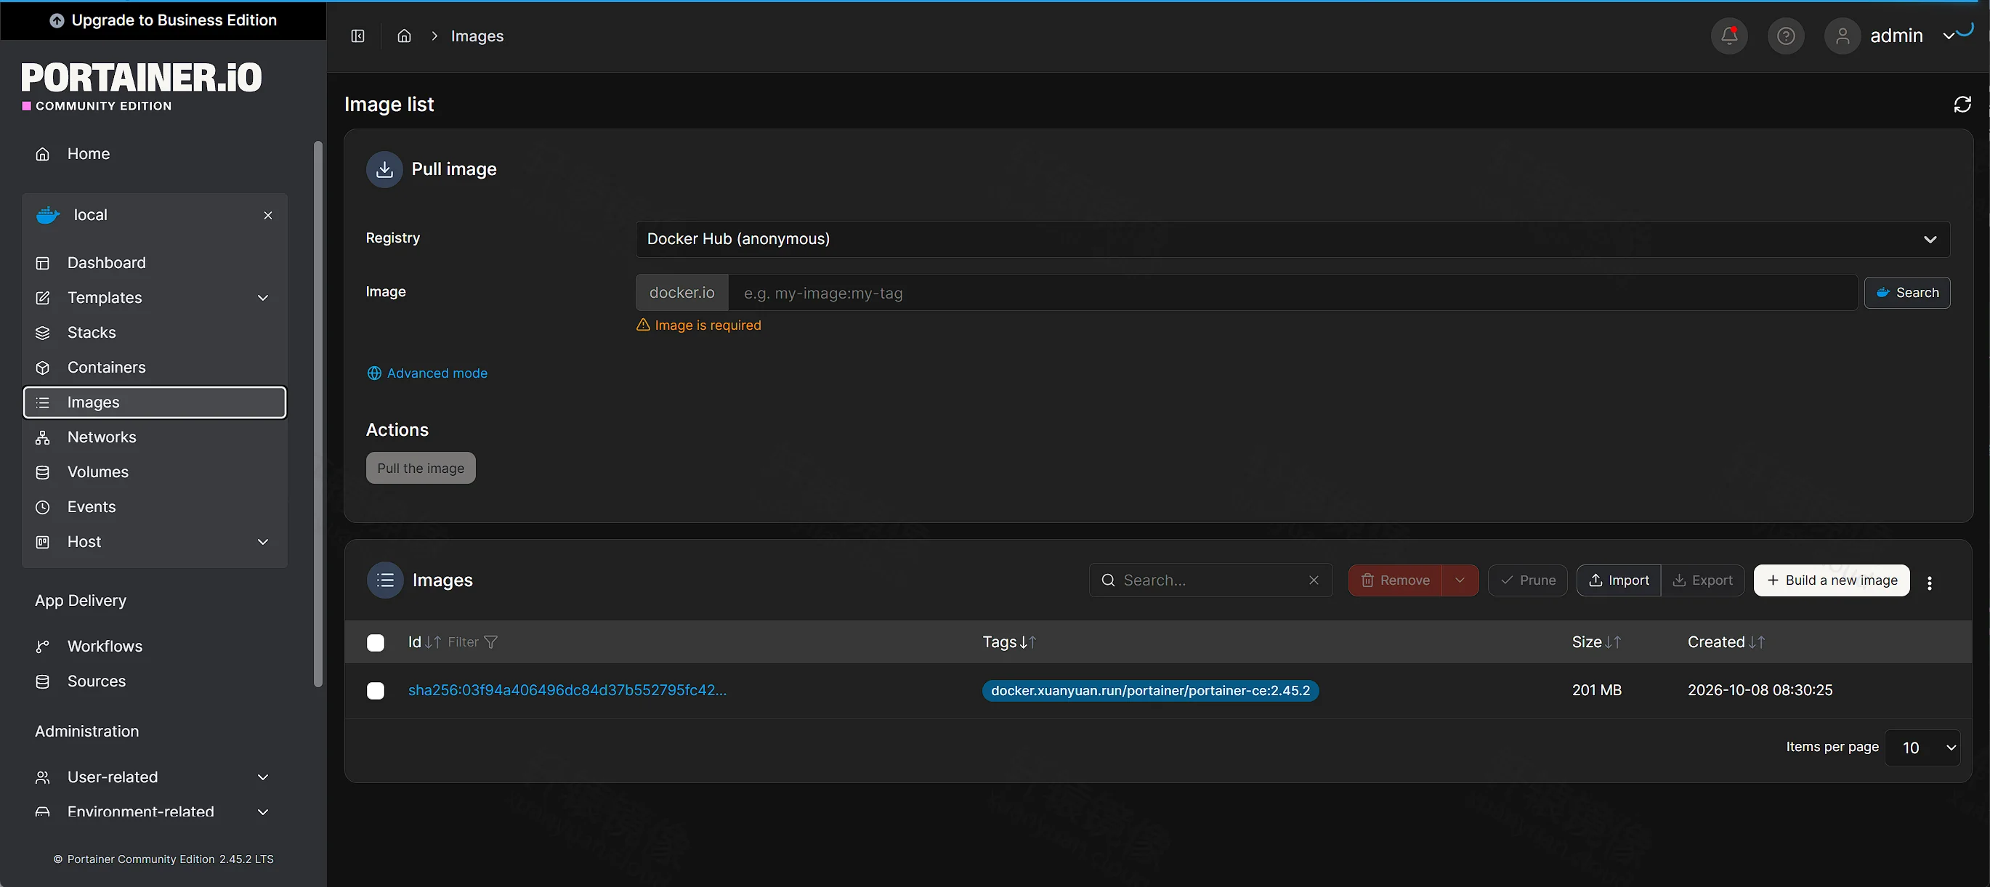Go to home via breadcrumb house icon
The height and width of the screenshot is (887, 1990).
404,36
